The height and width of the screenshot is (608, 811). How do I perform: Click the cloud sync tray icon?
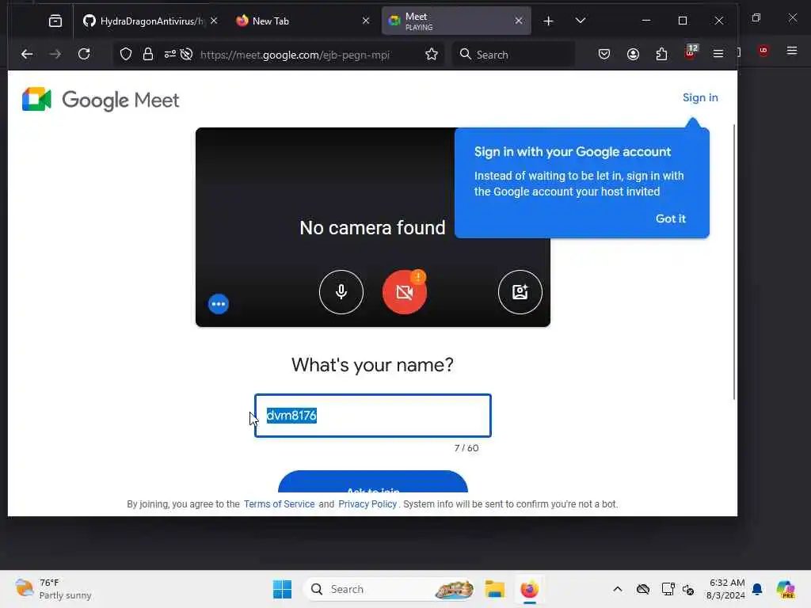(x=643, y=589)
